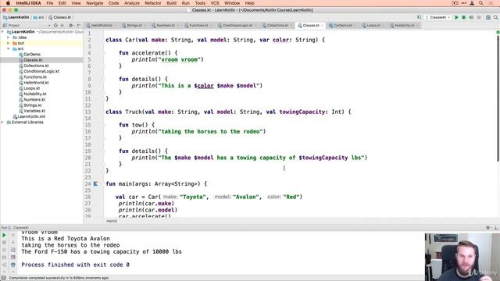Collapse the src folder

[x=9, y=48]
